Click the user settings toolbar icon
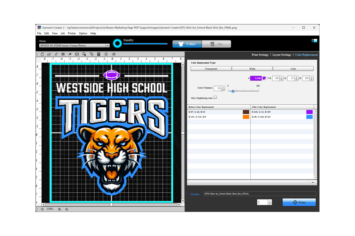The width and height of the screenshot is (355, 236). click(84, 54)
